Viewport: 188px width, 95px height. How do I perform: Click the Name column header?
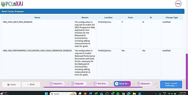click(37, 18)
